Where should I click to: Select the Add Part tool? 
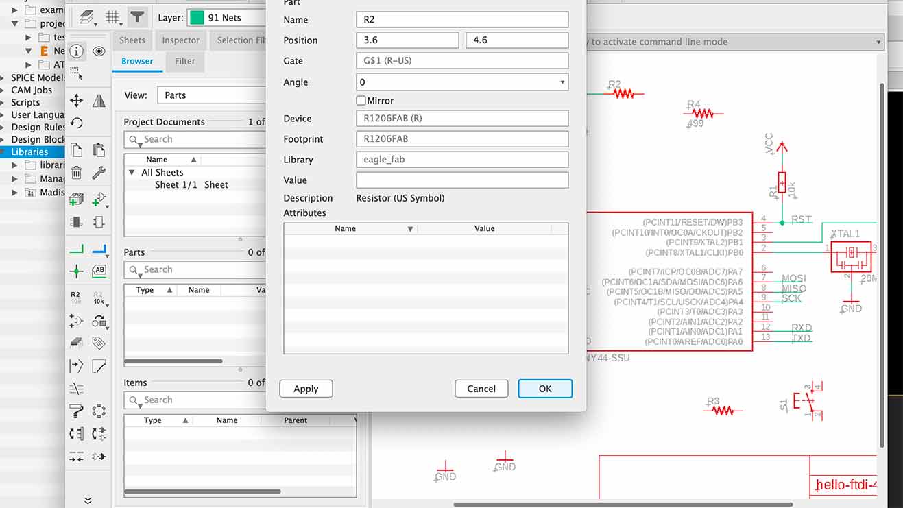point(76,199)
